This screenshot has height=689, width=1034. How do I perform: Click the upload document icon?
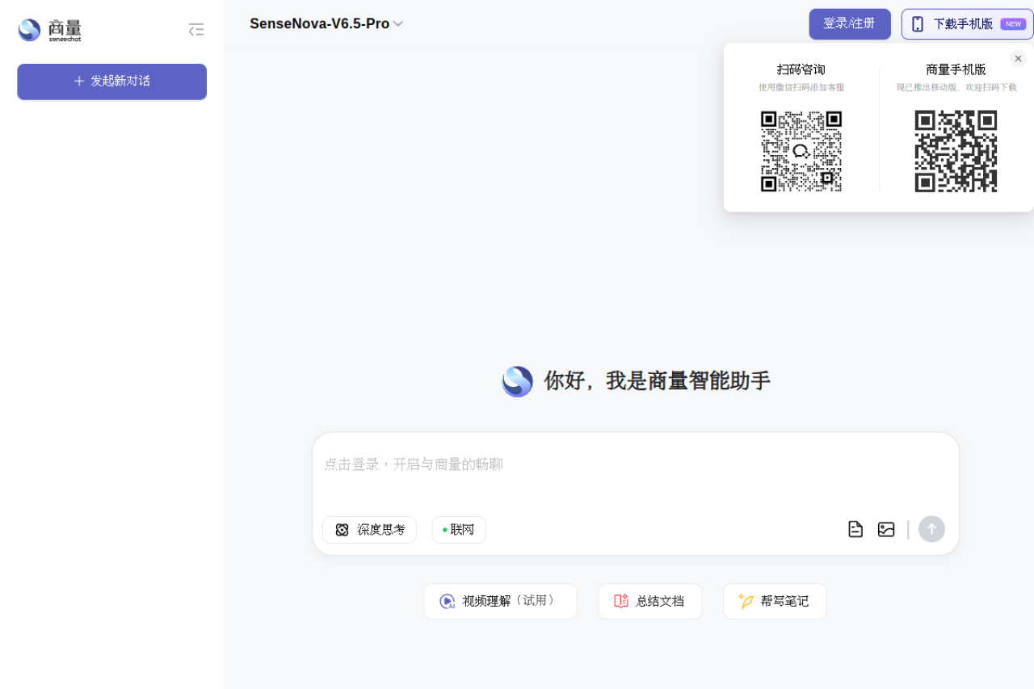coord(855,529)
